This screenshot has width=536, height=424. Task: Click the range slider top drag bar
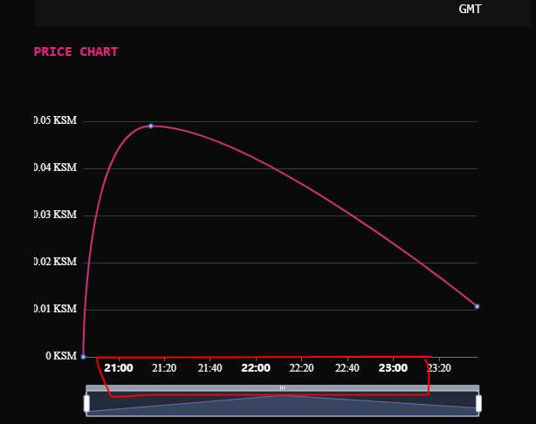point(282,387)
